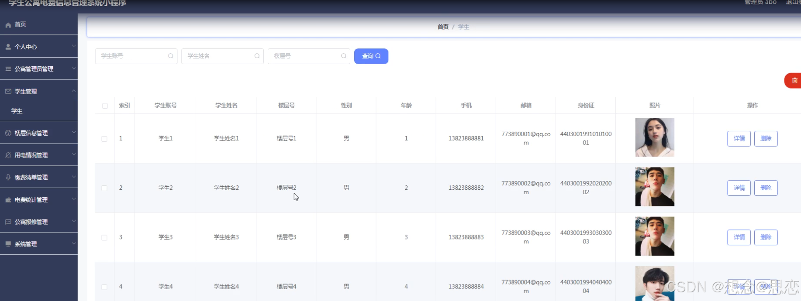Expand the 个人中心 menu chevron
801x301 pixels.
click(x=73, y=46)
